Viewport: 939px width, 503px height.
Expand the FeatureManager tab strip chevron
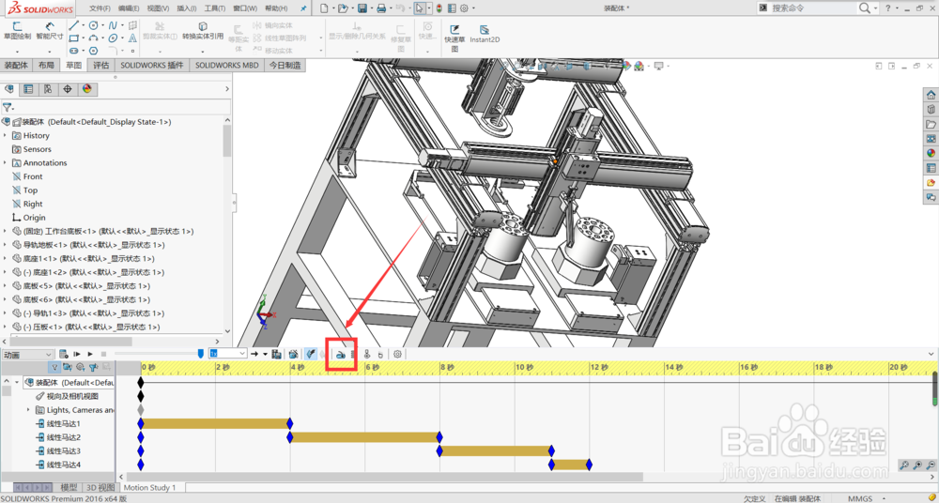point(227,89)
